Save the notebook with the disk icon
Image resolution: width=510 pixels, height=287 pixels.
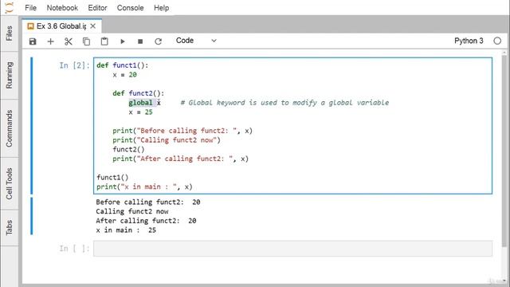(33, 41)
